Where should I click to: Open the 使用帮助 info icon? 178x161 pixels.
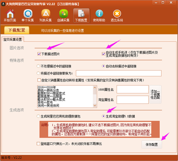point(99,15)
